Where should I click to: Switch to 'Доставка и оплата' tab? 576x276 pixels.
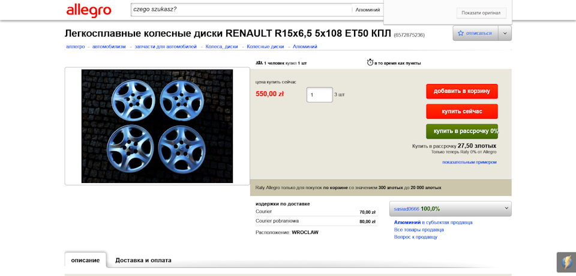(x=143, y=260)
